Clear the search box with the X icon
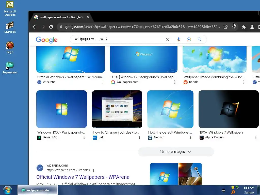The width and height of the screenshot is (260, 195). (167, 39)
